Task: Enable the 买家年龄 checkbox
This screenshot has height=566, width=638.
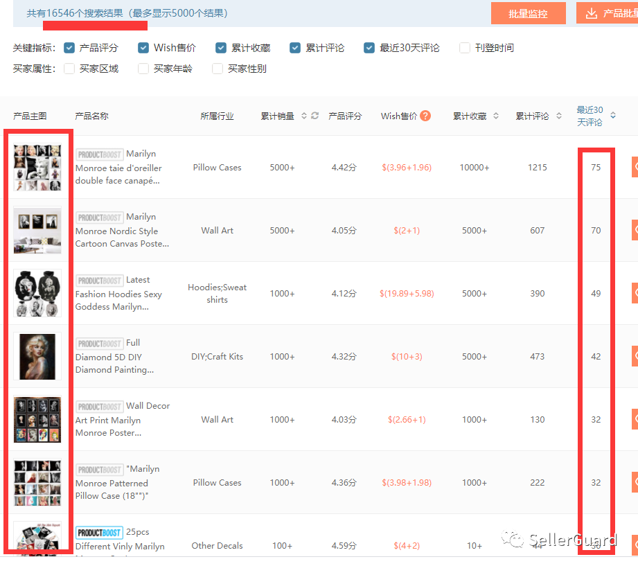Action: (143, 69)
